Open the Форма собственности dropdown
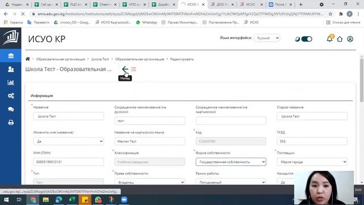Viewport: 364px width, 205px height. click(231, 162)
